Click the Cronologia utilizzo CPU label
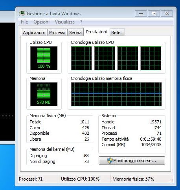The height and width of the screenshot is (190, 180). pyautogui.click(x=92, y=42)
